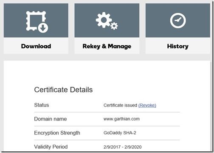Image resolution: width=214 pixels, height=153 pixels.
Task: Select the 'Status' row label
Action: pos(42,105)
